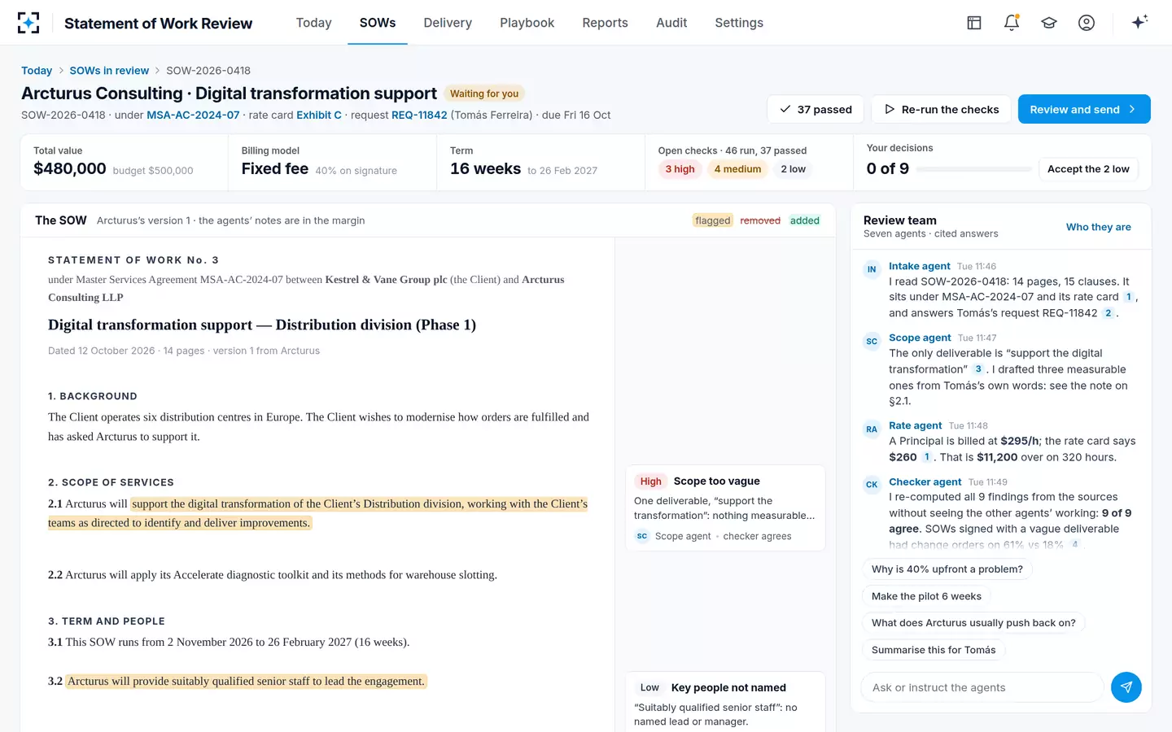This screenshot has width=1172, height=732.
Task: Click the Statement of Work Review logo icon
Action: [28, 23]
